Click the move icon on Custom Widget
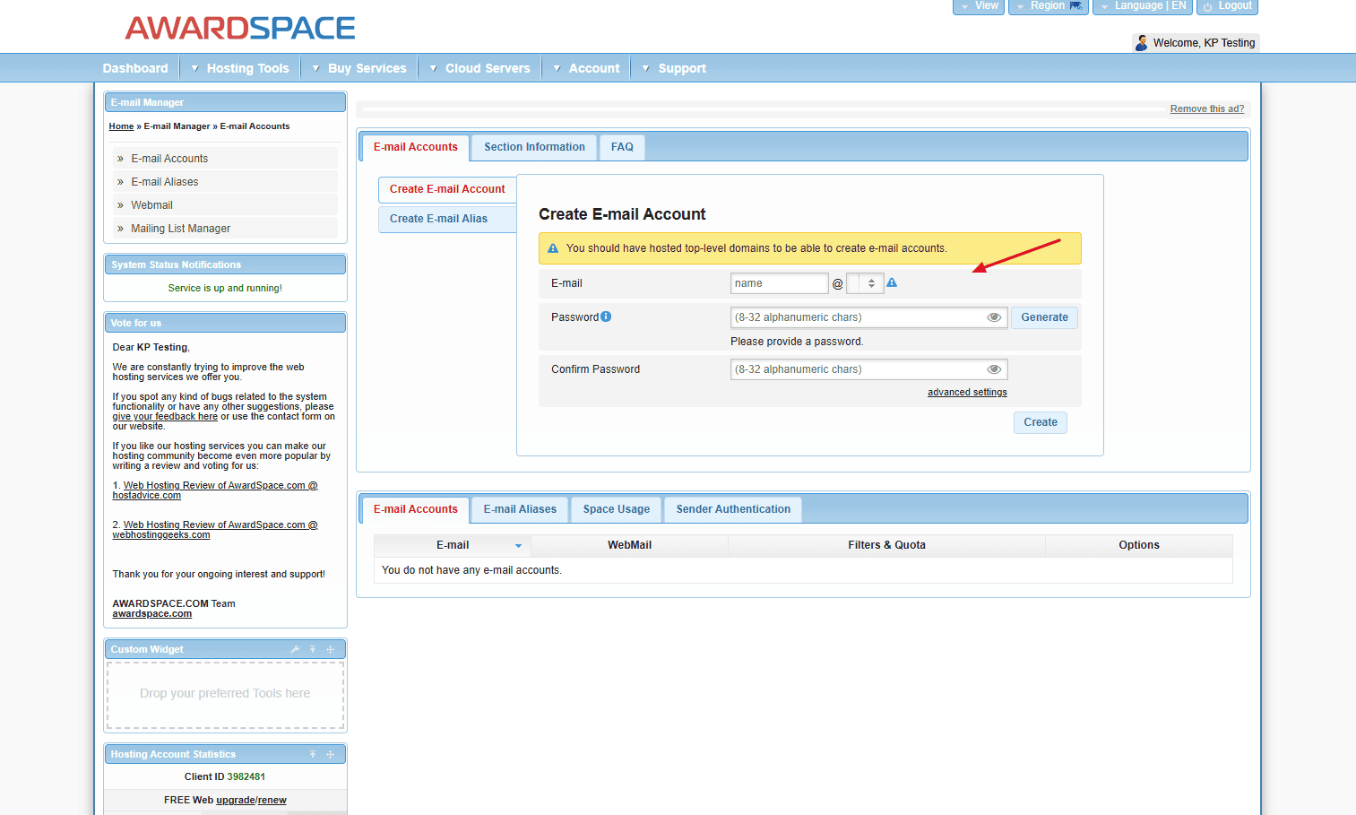Image resolution: width=1356 pixels, height=815 pixels. pyautogui.click(x=330, y=649)
